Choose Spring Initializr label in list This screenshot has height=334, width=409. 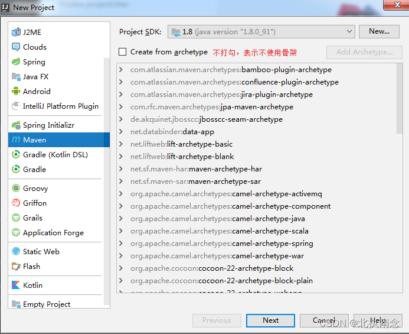49,125
